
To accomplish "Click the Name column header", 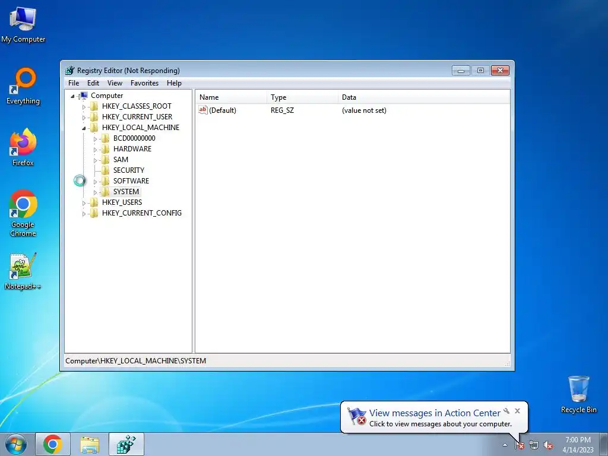I will pyautogui.click(x=231, y=97).
